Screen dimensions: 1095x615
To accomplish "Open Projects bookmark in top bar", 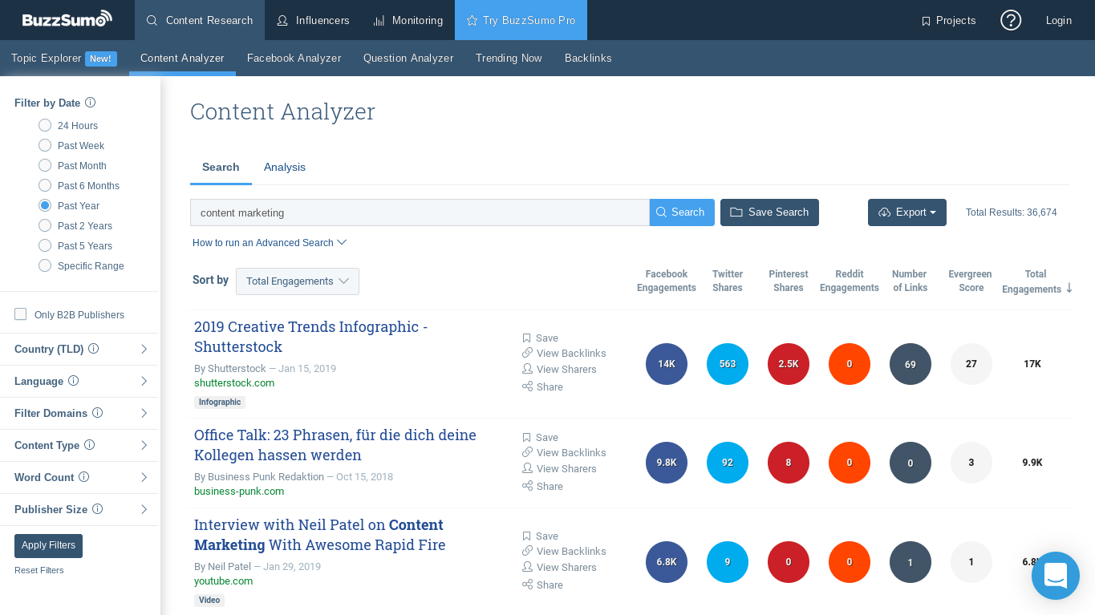I will [x=948, y=20].
